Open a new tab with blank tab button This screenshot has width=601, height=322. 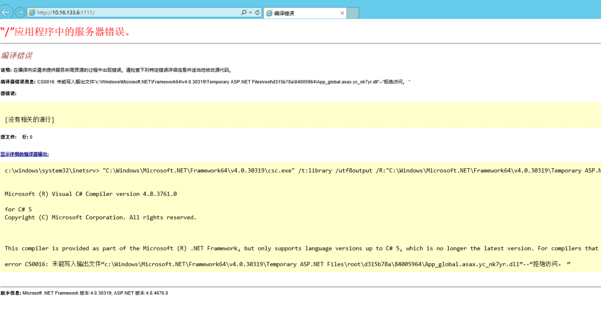coord(353,13)
